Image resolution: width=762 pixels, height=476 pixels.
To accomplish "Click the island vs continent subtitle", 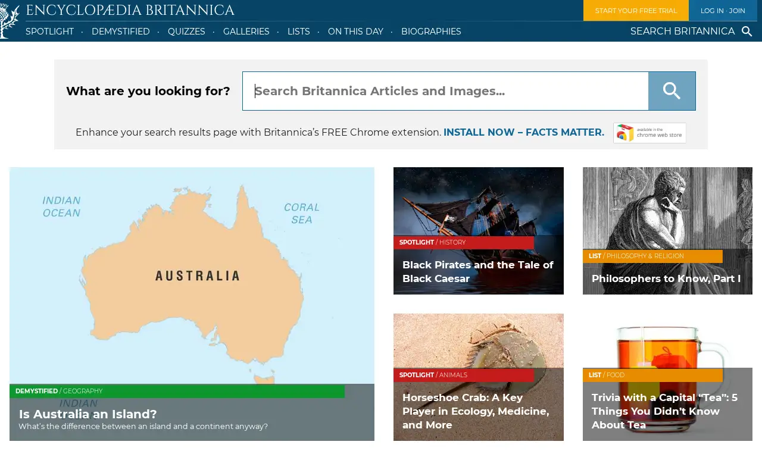I will tap(143, 427).
